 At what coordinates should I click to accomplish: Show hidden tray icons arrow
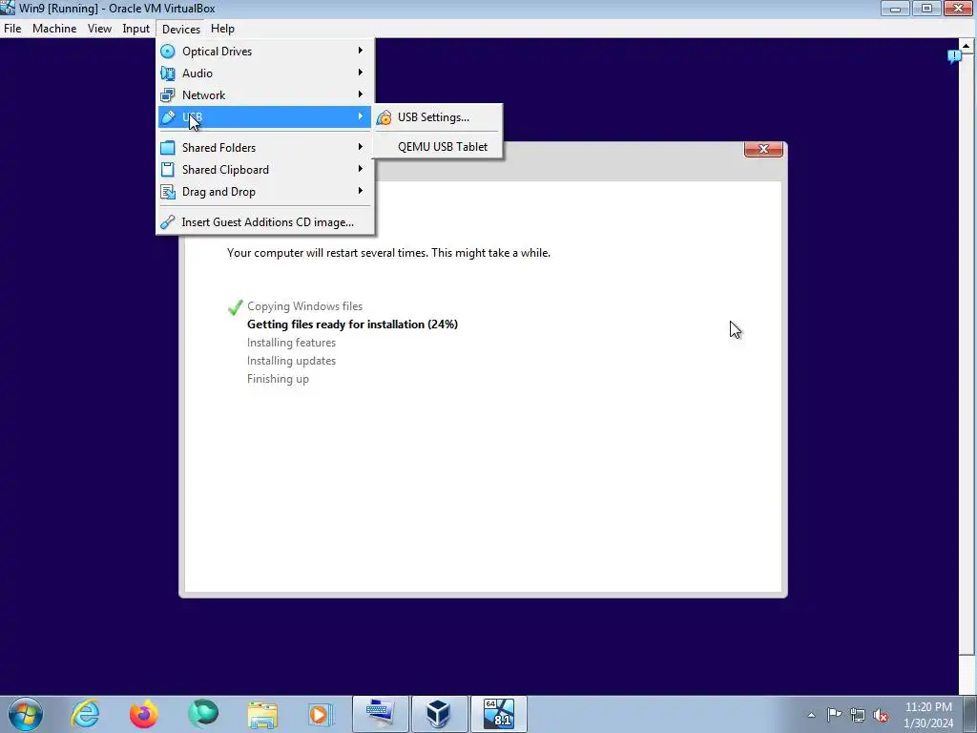(811, 715)
